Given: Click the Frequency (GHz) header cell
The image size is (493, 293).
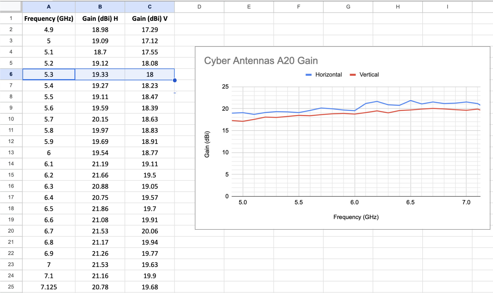Looking at the screenshot, I should click(49, 18).
